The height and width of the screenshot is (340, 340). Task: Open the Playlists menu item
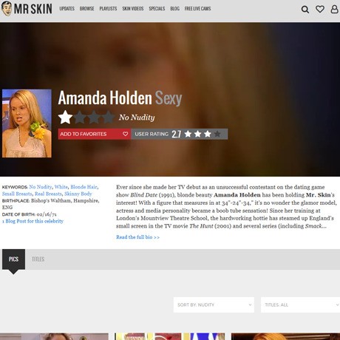coord(108,9)
